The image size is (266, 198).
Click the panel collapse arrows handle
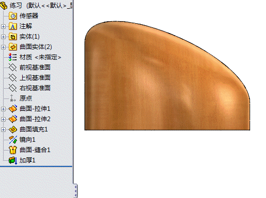76,191
